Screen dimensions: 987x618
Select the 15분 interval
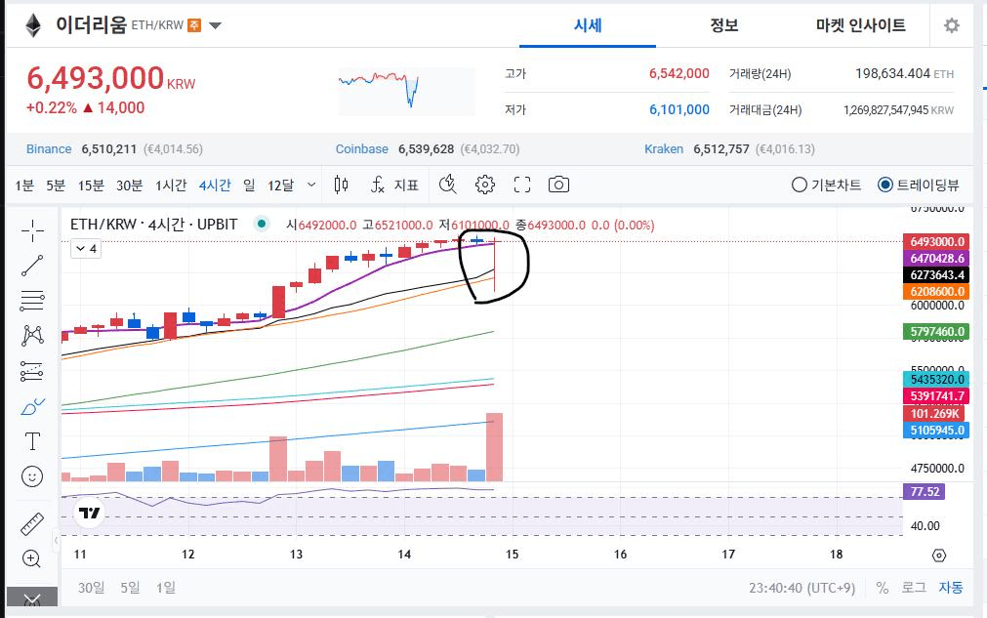(x=91, y=185)
